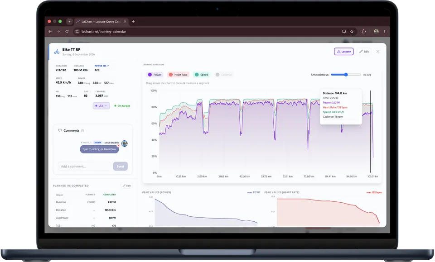435x262 pixels.
Task: Open the Lactate panel button
Action: 344,52
